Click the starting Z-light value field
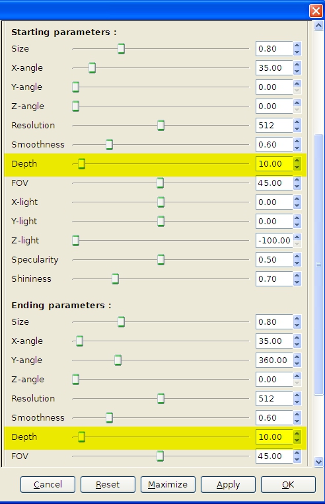The width and height of the screenshot is (325, 504). (x=274, y=241)
